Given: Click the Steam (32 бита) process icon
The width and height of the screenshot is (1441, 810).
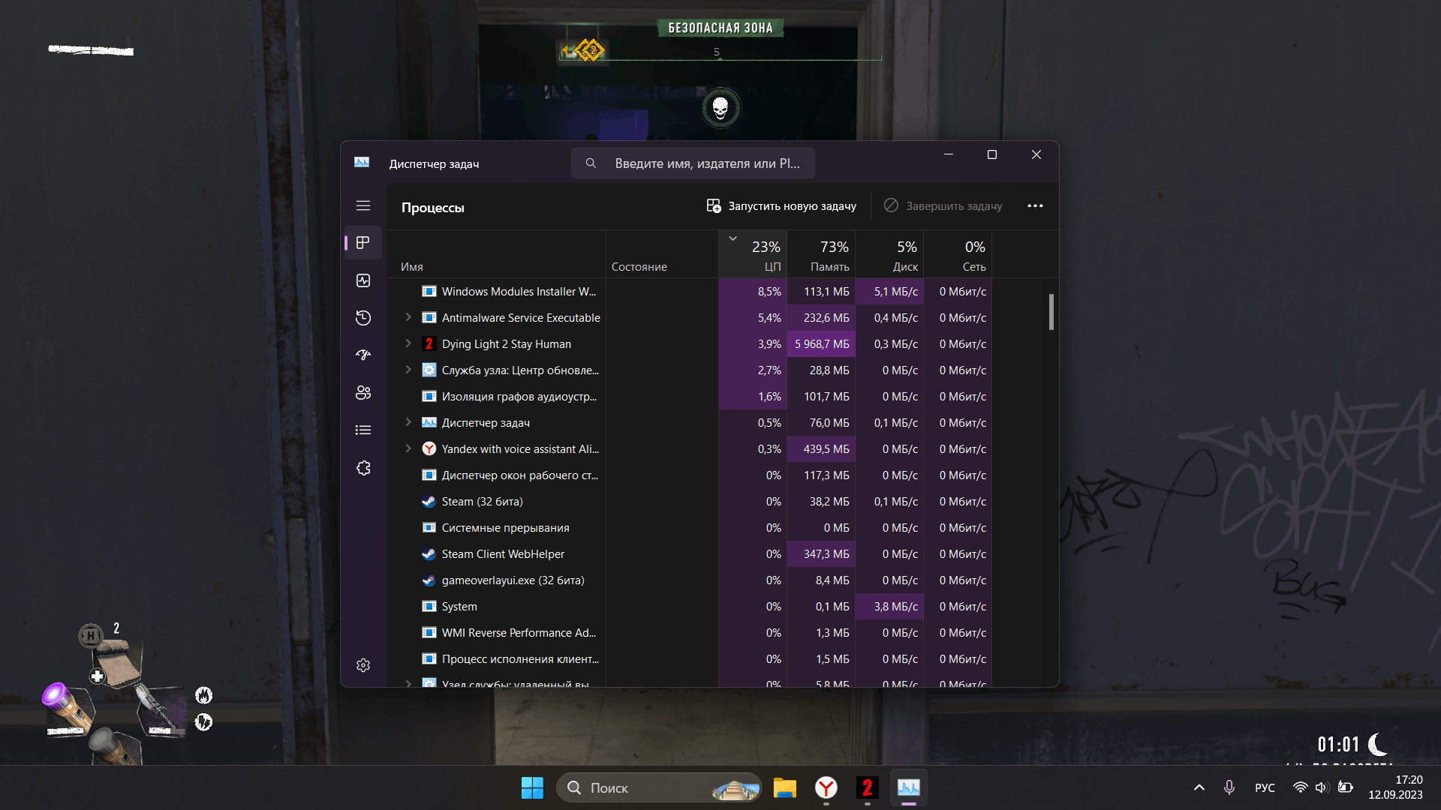Looking at the screenshot, I should pyautogui.click(x=429, y=502).
